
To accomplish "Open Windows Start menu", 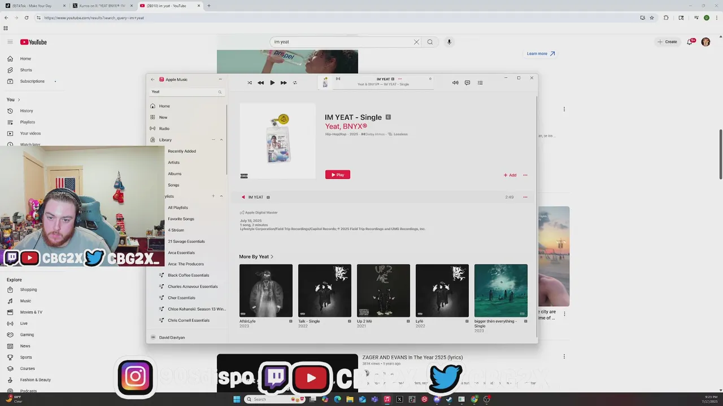I will [x=237, y=399].
